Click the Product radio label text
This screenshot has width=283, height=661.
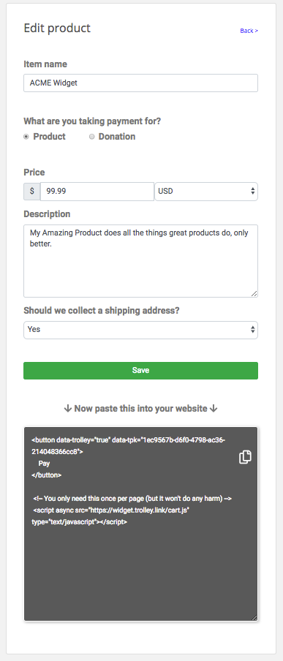[49, 137]
